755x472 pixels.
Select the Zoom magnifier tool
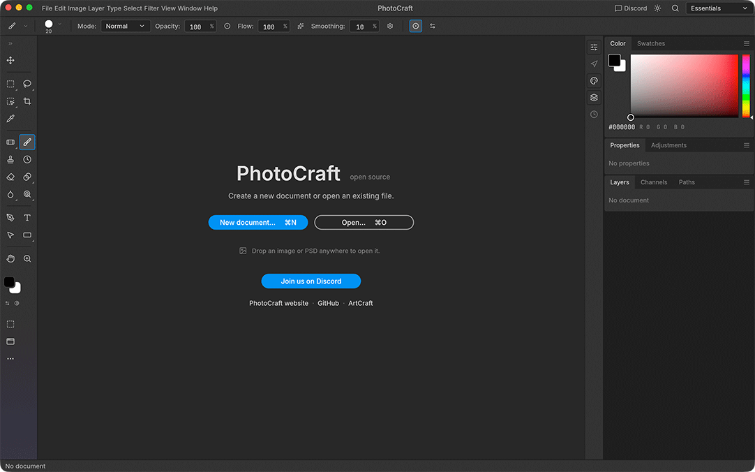point(27,258)
